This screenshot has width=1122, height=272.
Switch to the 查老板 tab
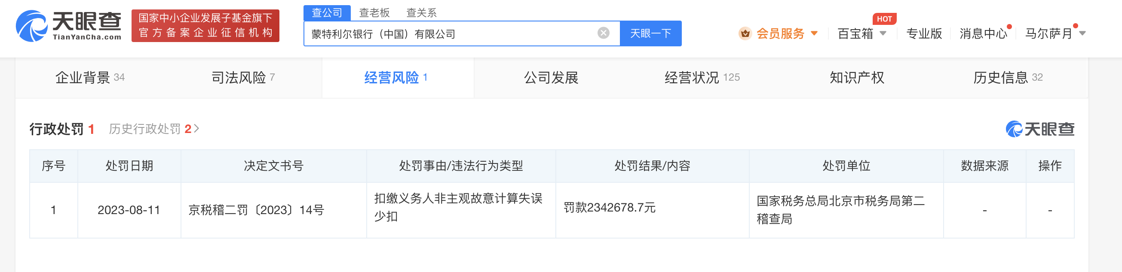pyautogui.click(x=373, y=12)
